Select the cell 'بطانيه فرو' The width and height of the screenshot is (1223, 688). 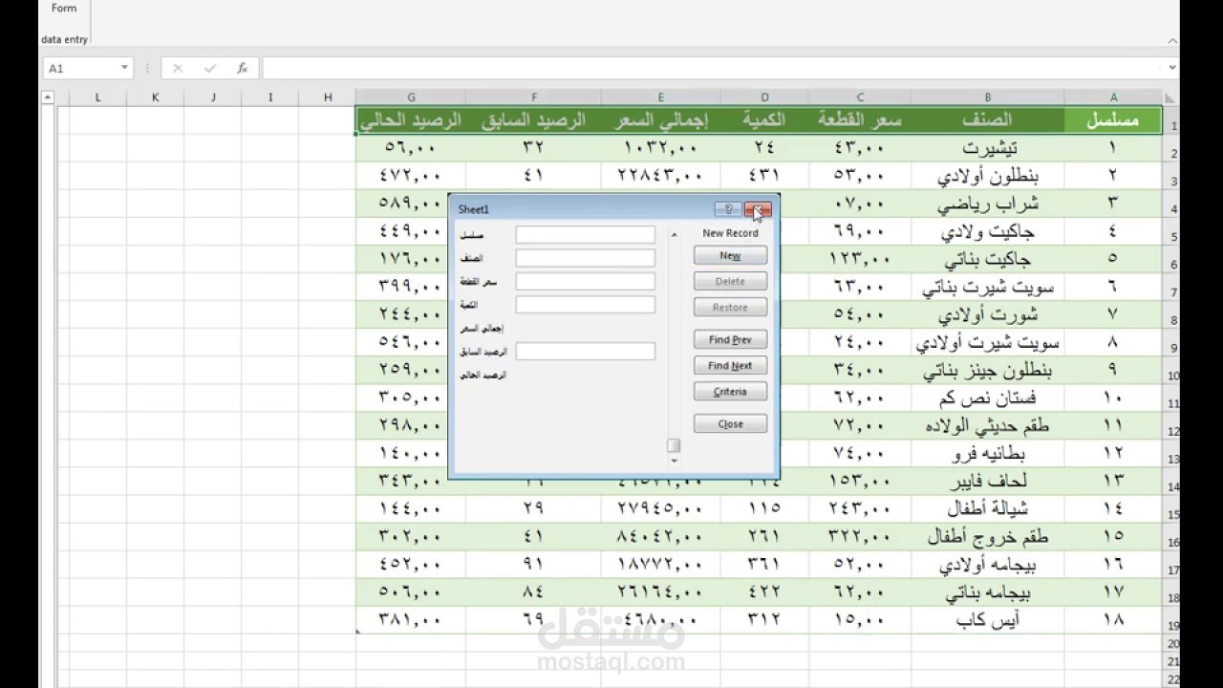[x=988, y=453]
